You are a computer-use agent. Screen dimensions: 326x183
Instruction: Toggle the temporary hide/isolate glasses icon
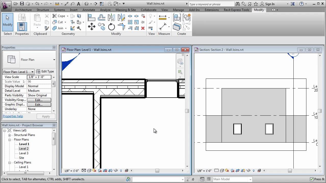(x=115, y=171)
